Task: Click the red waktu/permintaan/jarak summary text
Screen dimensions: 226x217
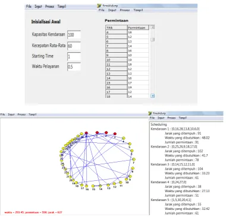Action: coord(33,212)
